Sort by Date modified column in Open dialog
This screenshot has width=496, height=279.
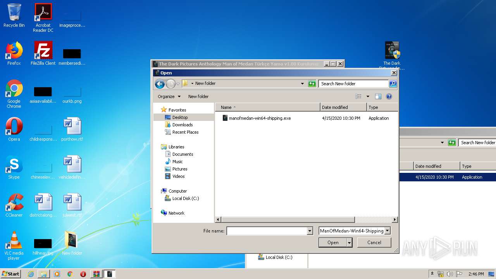343,107
